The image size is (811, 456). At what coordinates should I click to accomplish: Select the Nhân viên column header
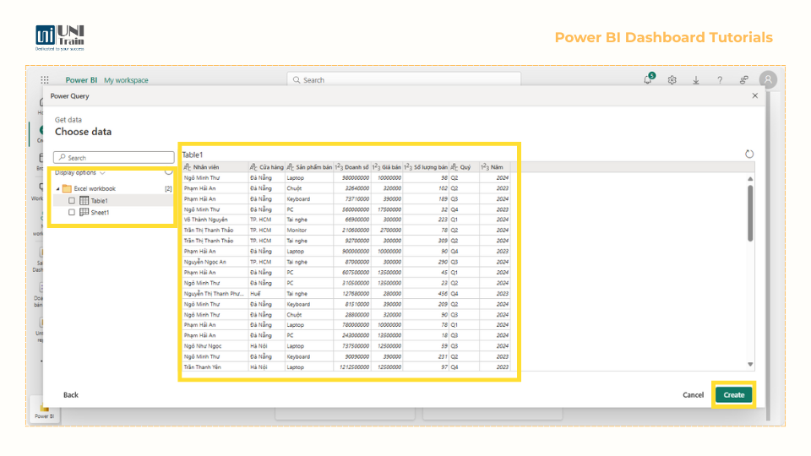(x=215, y=167)
